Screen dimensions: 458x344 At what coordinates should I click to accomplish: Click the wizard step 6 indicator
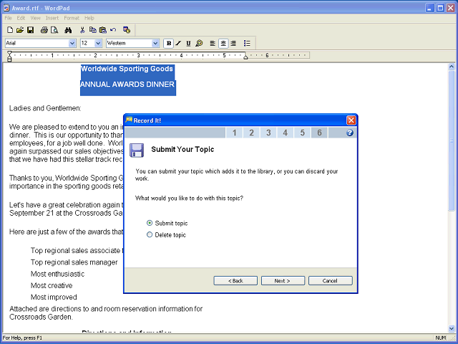319,133
